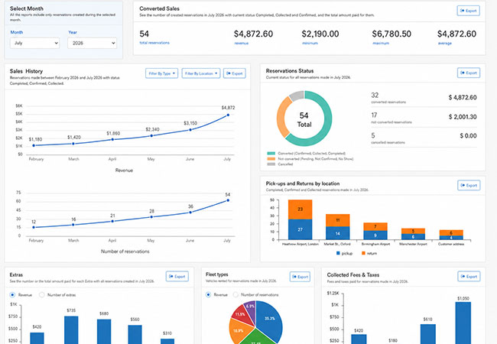
Task: Click the April reservations point labeled 21
Action: click(x=112, y=221)
